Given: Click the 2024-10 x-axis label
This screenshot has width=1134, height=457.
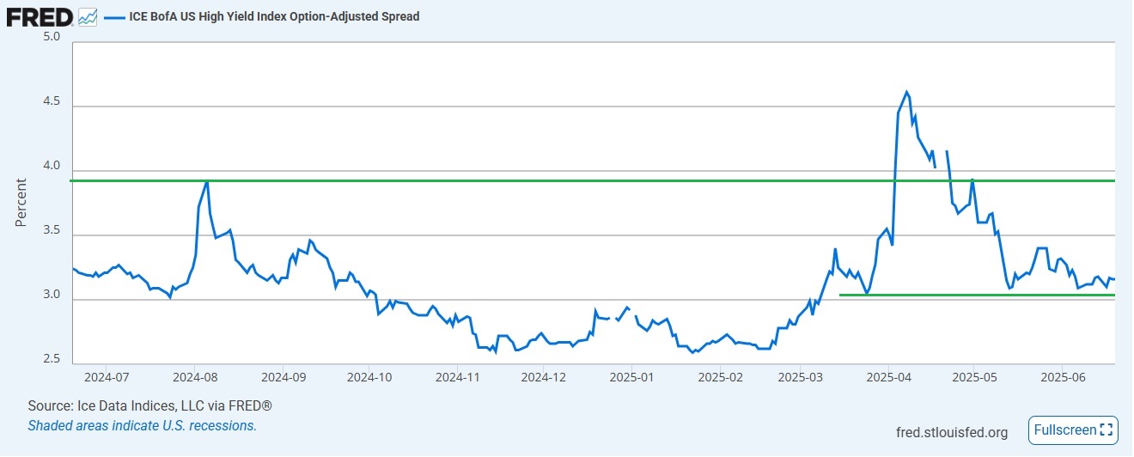Looking at the screenshot, I should coord(369,376).
